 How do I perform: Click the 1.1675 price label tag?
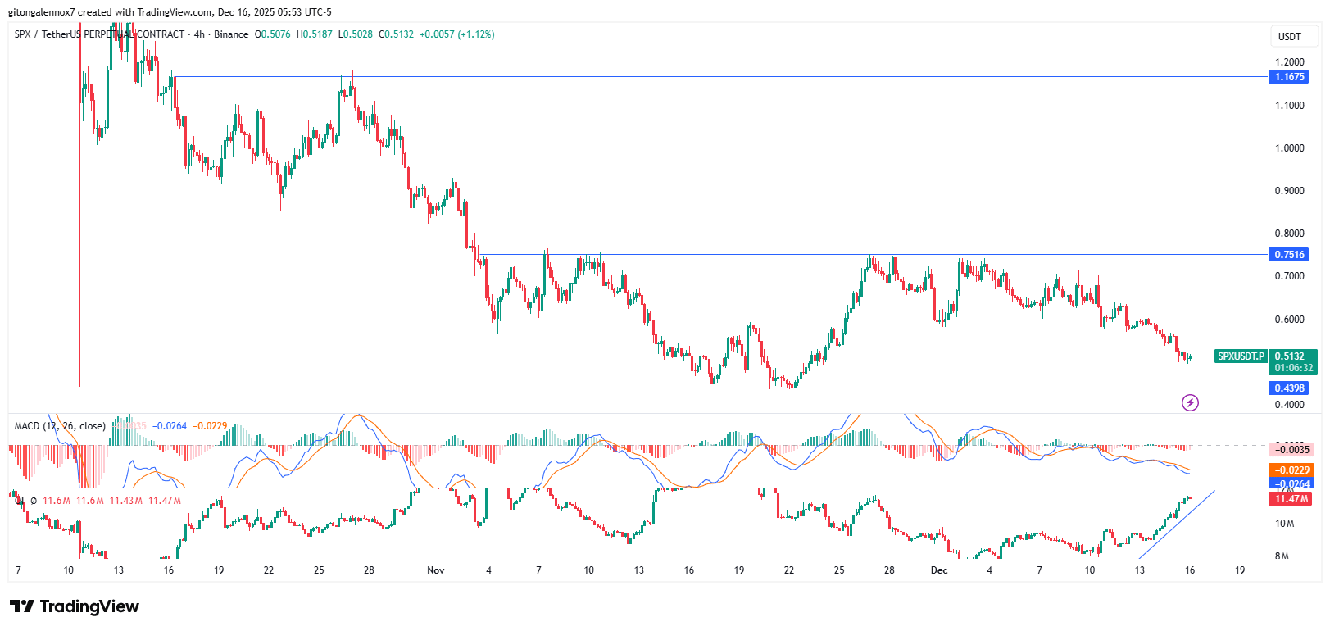coord(1288,77)
